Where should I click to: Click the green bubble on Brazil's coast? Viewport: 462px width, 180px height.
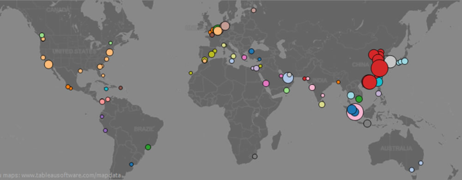pyautogui.click(x=148, y=147)
